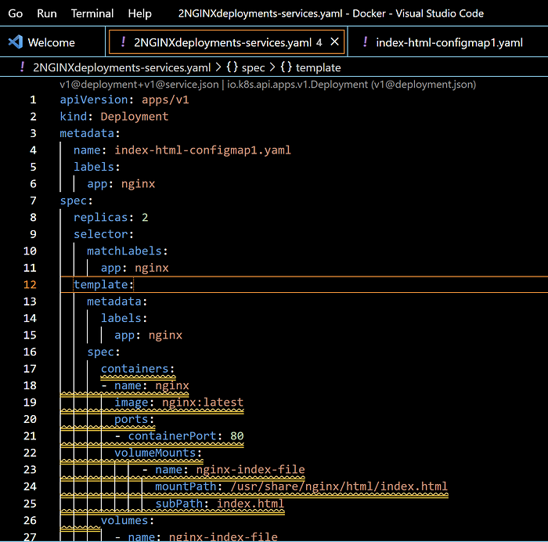Open the Help menu
The image size is (548, 542).
click(140, 13)
